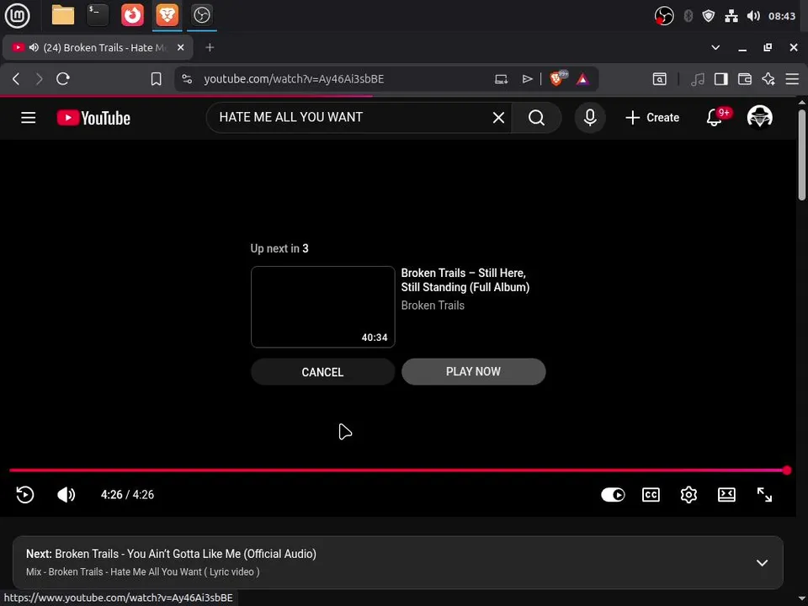This screenshot has width=808, height=606.
Task: Reload the current page
Action: (63, 79)
